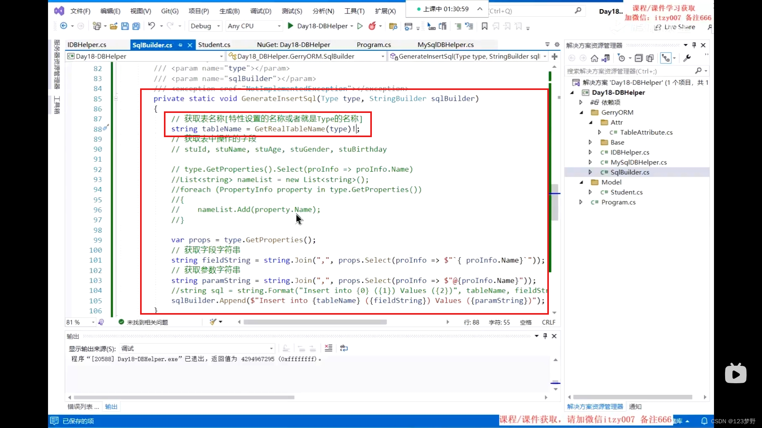Expand the Base folder node
Viewport: 762px width, 428px height.
(590, 142)
